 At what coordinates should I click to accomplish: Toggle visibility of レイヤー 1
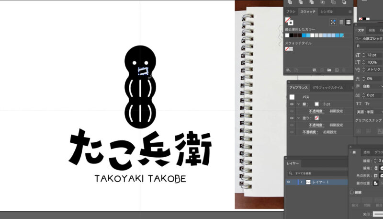pyautogui.click(x=288, y=182)
